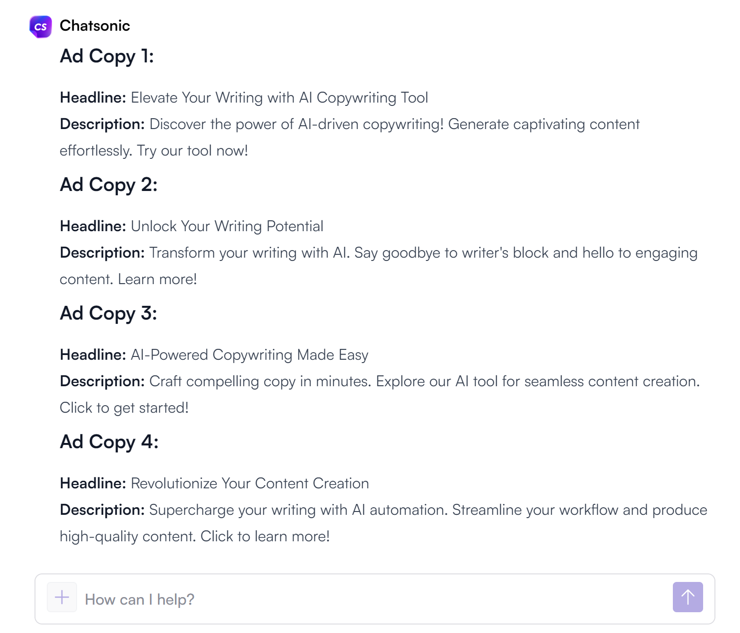Click headline 'Unlock Your Writing Potential'
This screenshot has height=633, width=740.
(x=227, y=226)
